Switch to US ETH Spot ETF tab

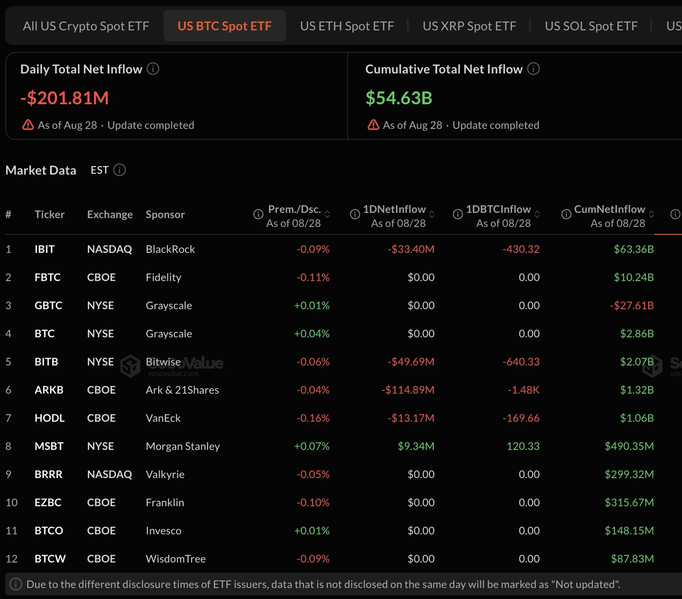(347, 26)
